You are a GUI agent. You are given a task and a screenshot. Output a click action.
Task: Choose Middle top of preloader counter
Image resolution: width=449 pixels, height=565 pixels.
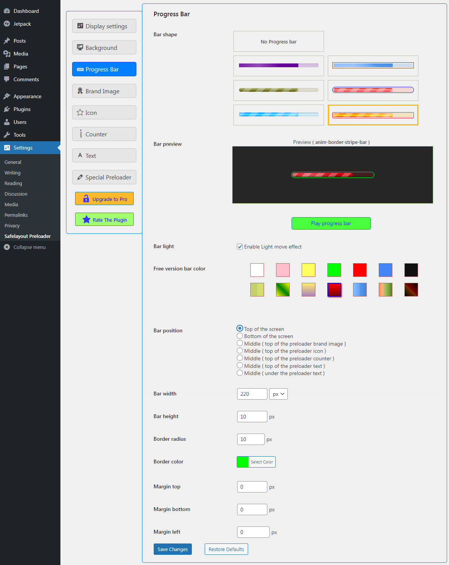240,358
